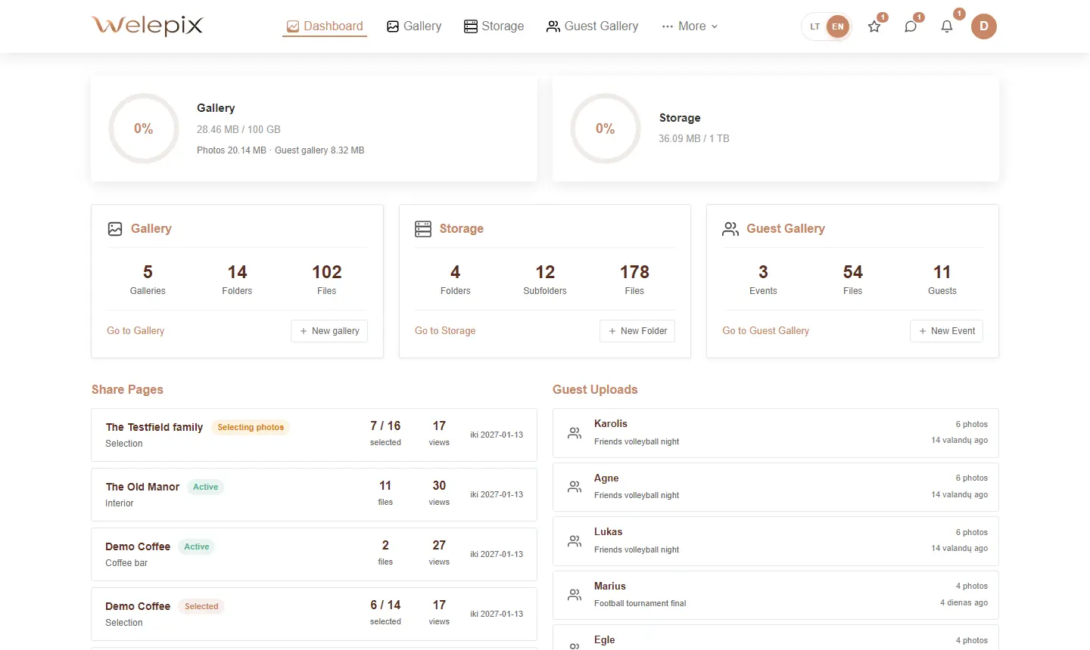
Task: Follow the Go to Guest Gallery link
Action: [765, 331]
